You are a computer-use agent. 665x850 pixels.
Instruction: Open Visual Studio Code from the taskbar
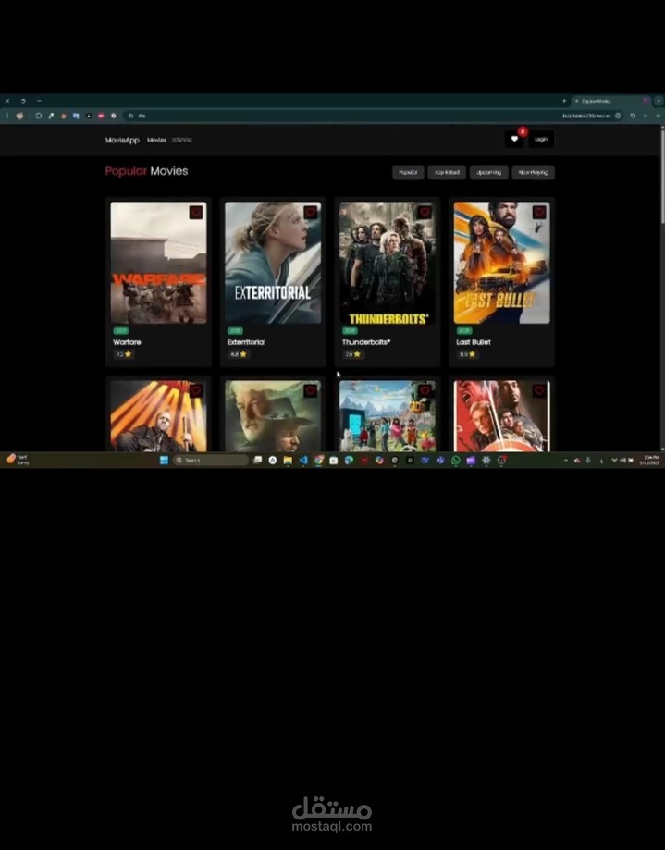[303, 461]
